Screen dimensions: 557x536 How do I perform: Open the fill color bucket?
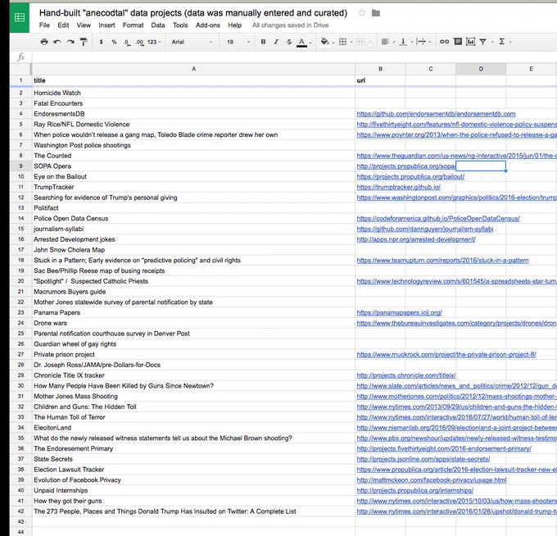tap(324, 42)
